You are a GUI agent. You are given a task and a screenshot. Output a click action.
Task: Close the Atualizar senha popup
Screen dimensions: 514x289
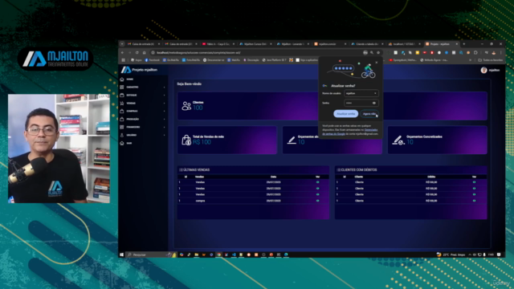point(377,63)
